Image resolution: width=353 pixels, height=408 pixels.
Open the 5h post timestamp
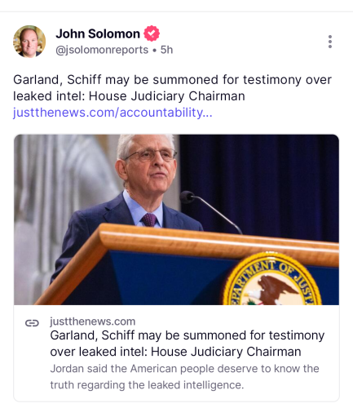tap(166, 50)
